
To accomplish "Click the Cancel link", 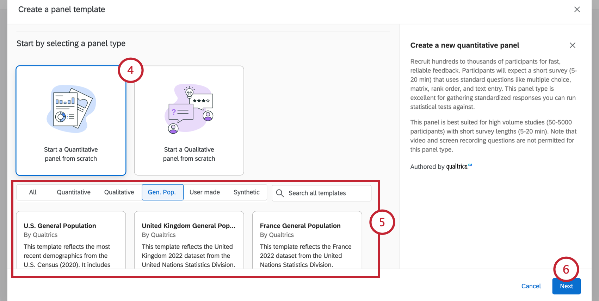I will pyautogui.click(x=531, y=286).
